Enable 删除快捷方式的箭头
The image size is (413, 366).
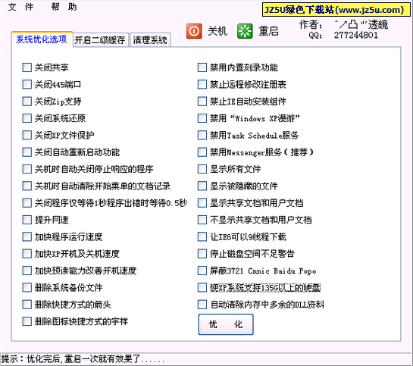[27, 305]
